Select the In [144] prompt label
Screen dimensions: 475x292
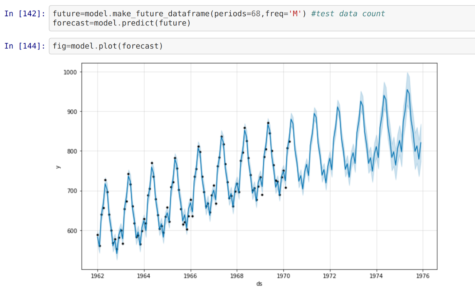[x=24, y=46]
